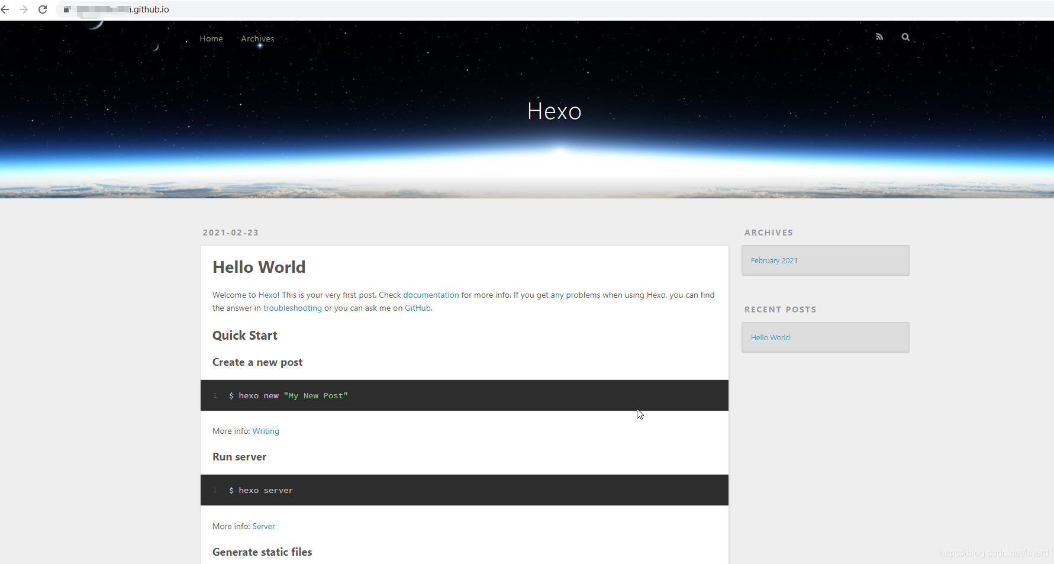
Task: Click the Hexo site title
Action: pos(555,111)
